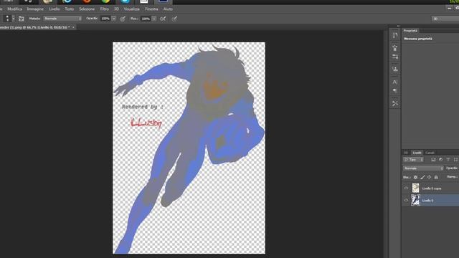This screenshot has width=459, height=258.
Task: Select the Proprietà panel tab
Action: point(410,30)
